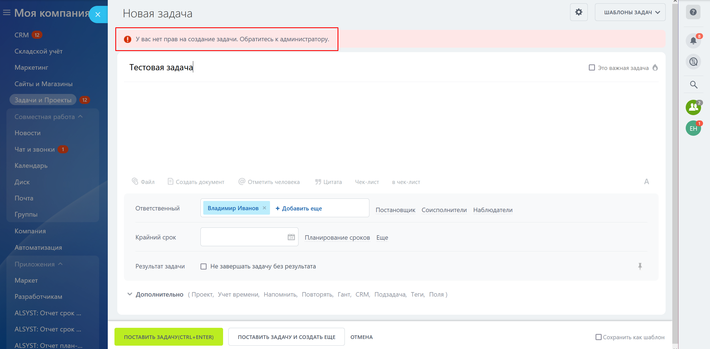The width and height of the screenshot is (710, 349).
Task: Mark task as important checkbox
Action: tap(592, 68)
